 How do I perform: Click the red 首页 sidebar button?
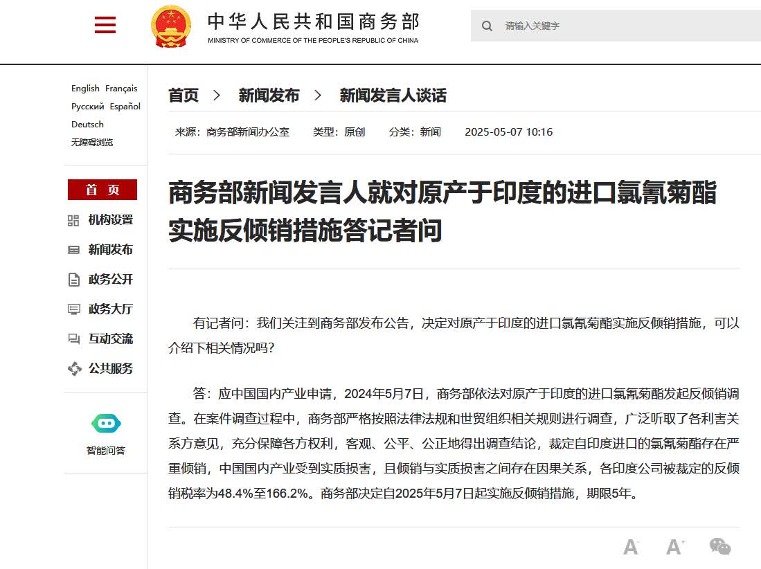[102, 190]
